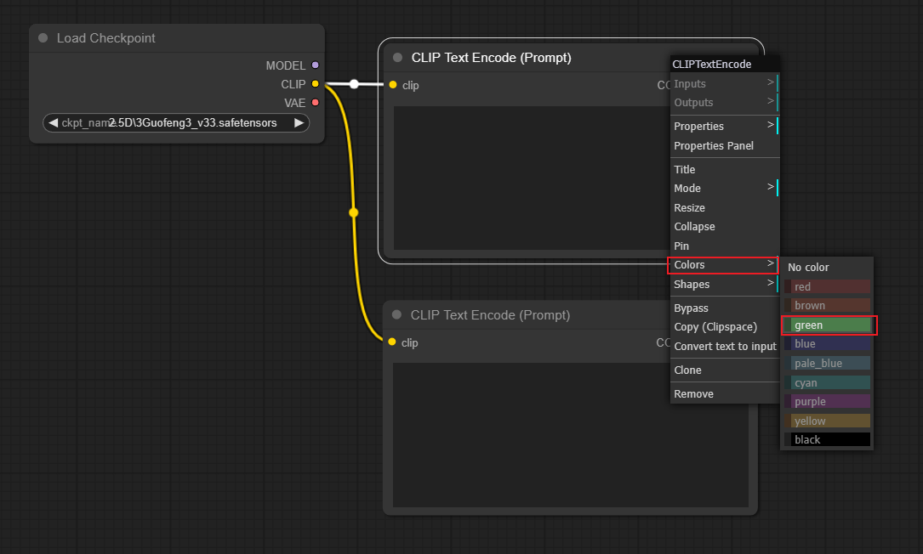This screenshot has width=923, height=554.
Task: Click the lower CLIP Text Encode title dot
Action: tap(396, 314)
